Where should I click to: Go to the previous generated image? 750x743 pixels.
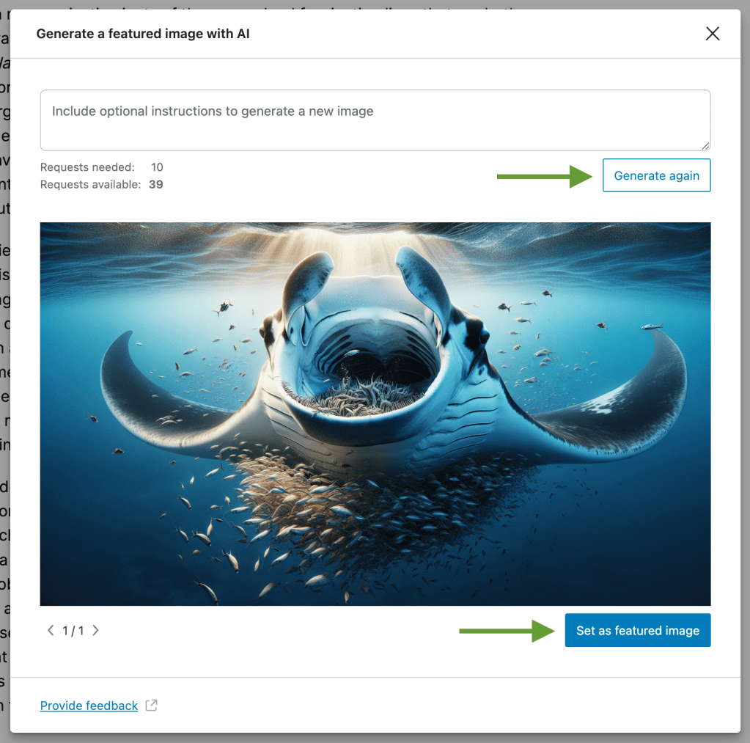51,631
